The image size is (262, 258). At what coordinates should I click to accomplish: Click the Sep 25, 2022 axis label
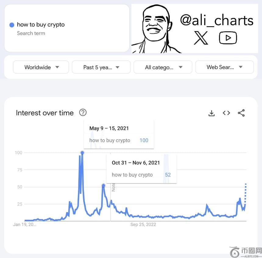[x=143, y=225]
